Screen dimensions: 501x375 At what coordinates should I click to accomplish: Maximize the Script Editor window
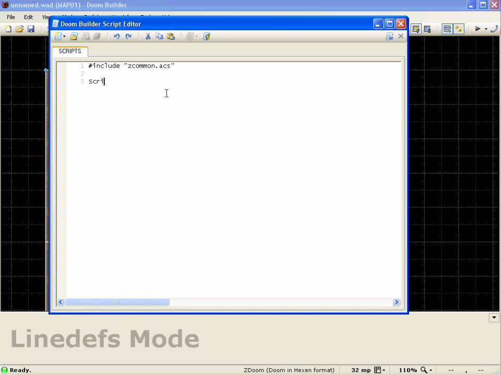point(389,24)
